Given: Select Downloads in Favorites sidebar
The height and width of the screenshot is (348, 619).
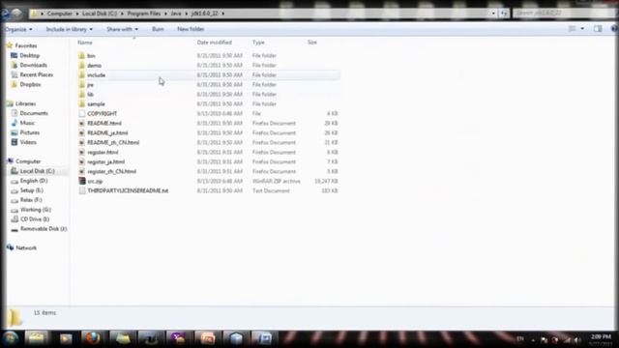Looking at the screenshot, I should click(34, 65).
